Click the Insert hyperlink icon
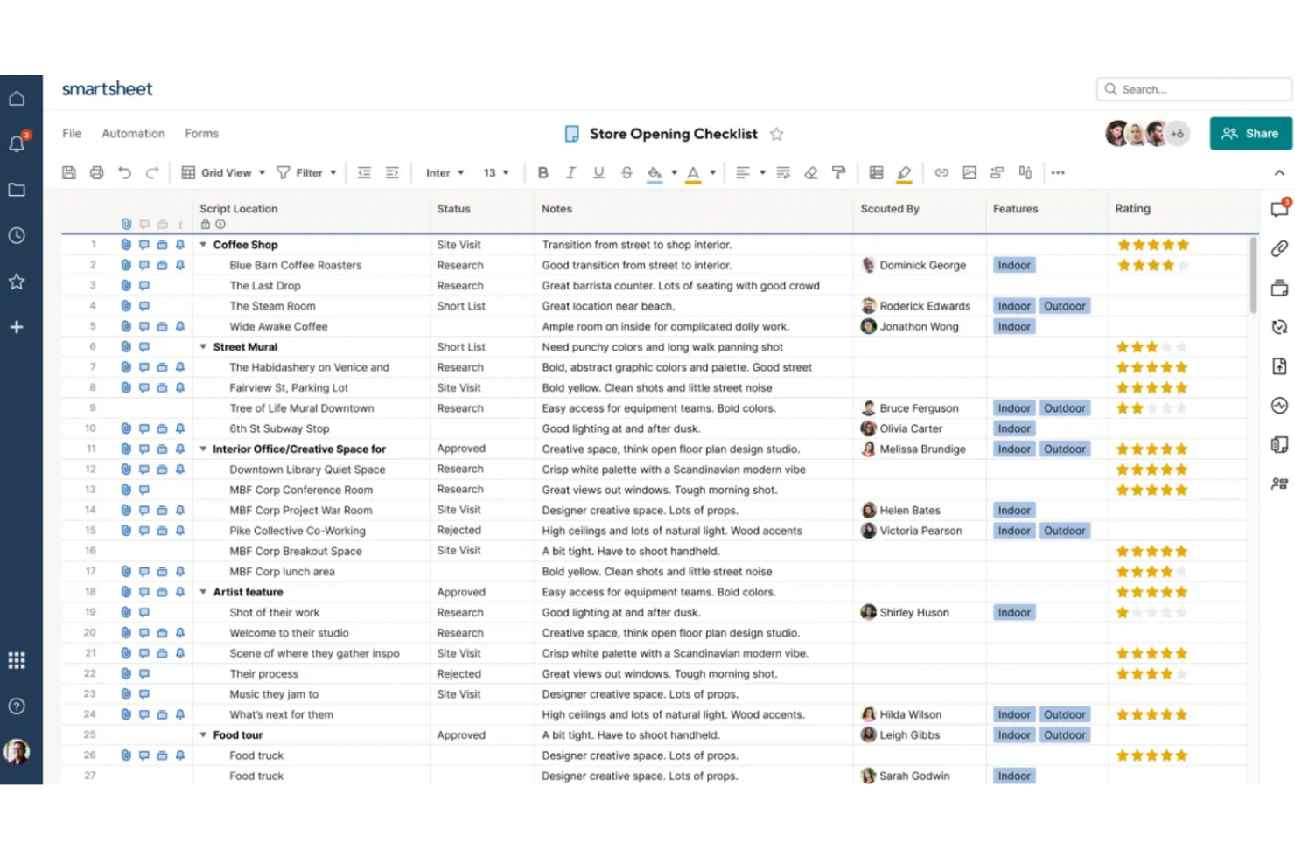 (x=941, y=173)
